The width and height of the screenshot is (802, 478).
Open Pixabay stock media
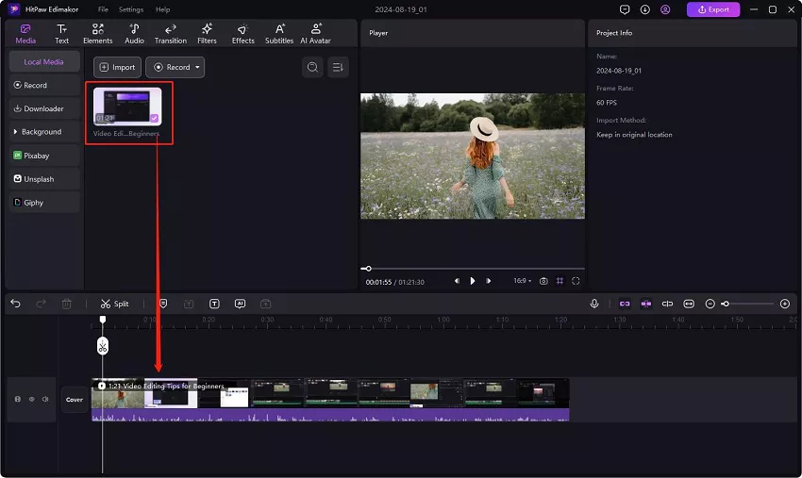44,156
